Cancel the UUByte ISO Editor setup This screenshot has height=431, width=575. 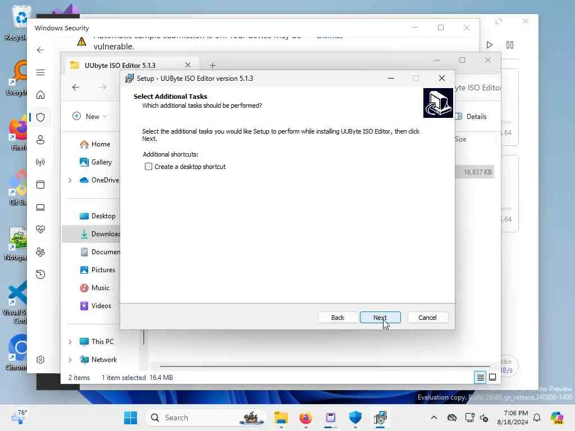427,318
